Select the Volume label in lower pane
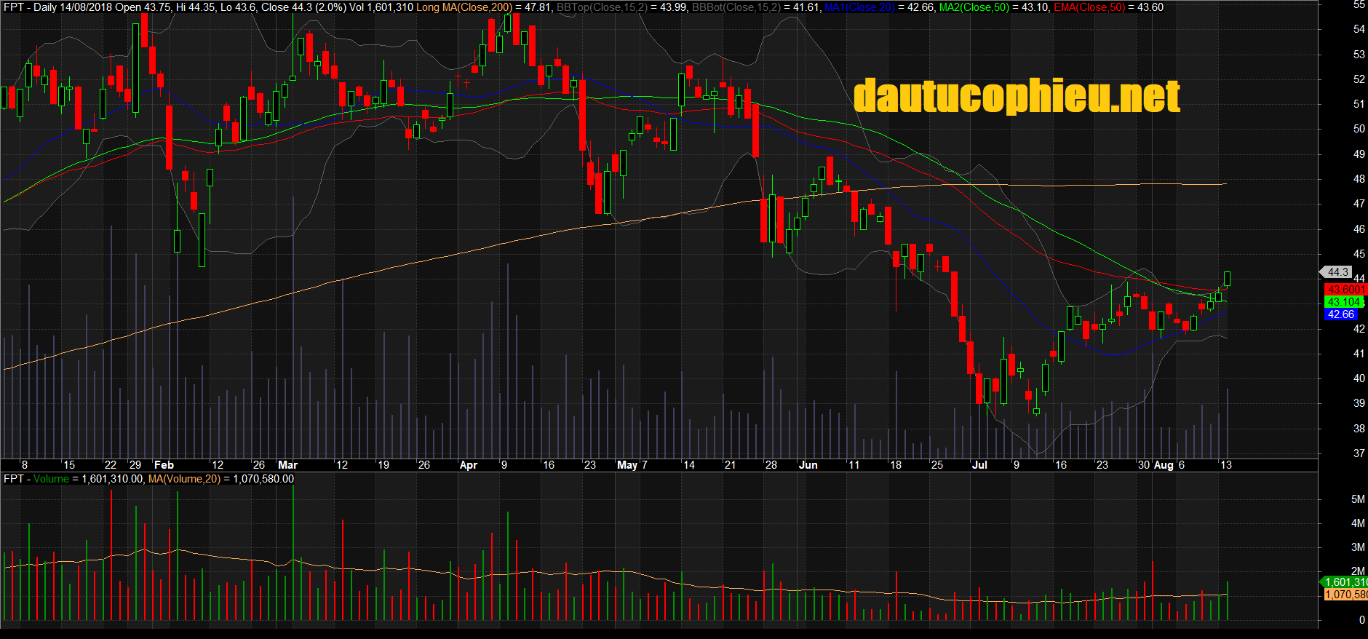Viewport: 1368px width, 639px height. click(51, 479)
